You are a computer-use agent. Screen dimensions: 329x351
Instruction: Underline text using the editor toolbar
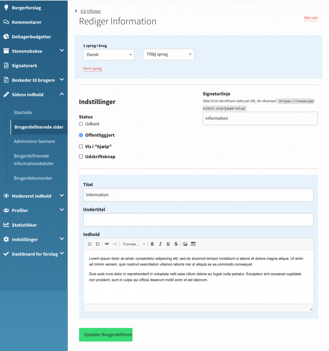tap(168, 244)
